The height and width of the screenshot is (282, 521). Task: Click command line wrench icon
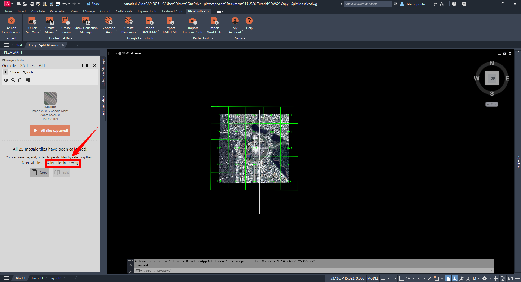(130, 271)
